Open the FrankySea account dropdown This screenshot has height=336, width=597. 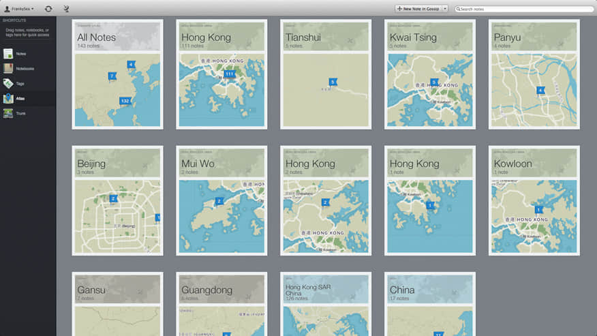pyautogui.click(x=18, y=9)
